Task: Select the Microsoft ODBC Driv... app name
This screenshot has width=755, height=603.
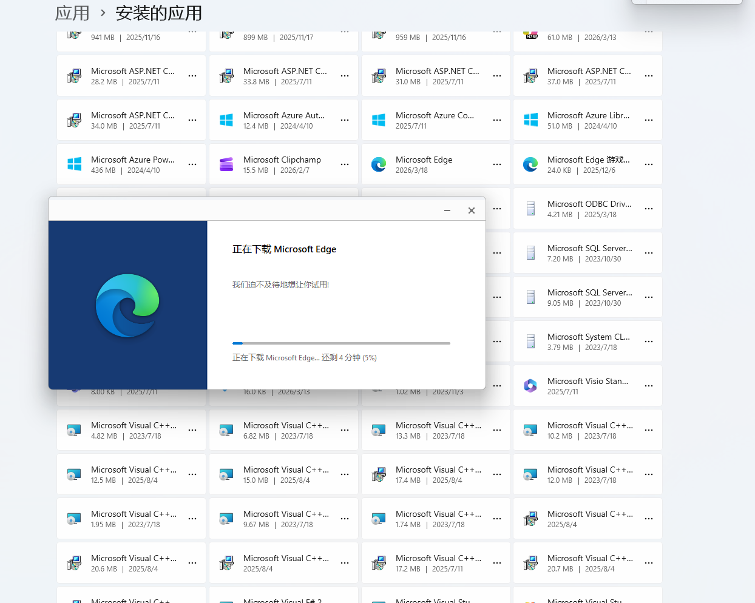Action: [x=589, y=204]
